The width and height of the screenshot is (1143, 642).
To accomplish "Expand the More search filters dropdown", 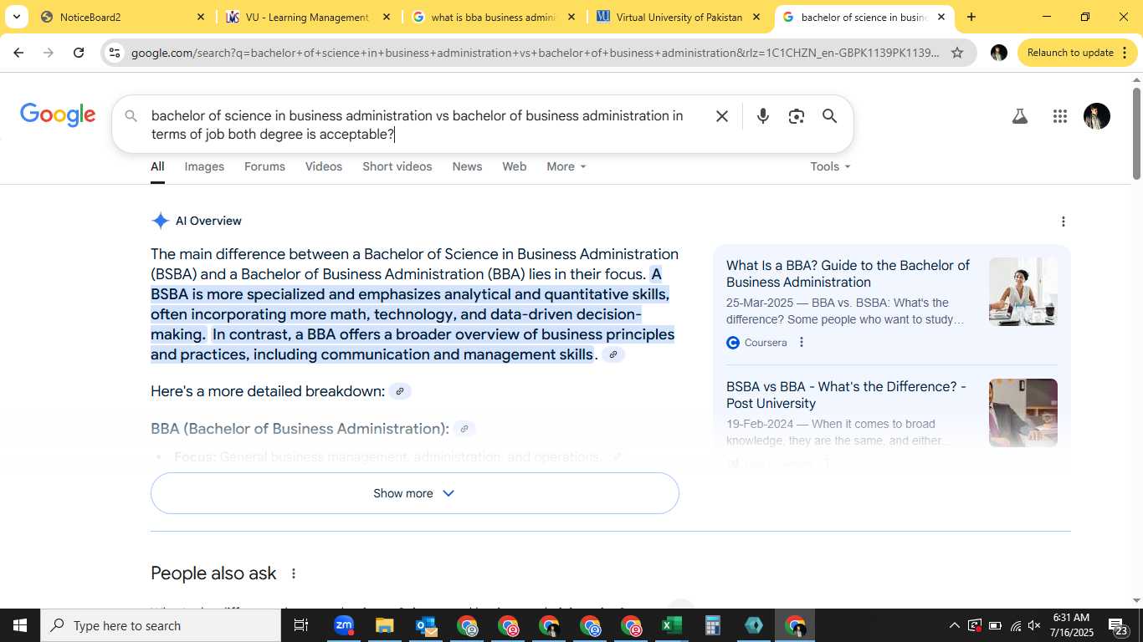I will tap(566, 166).
